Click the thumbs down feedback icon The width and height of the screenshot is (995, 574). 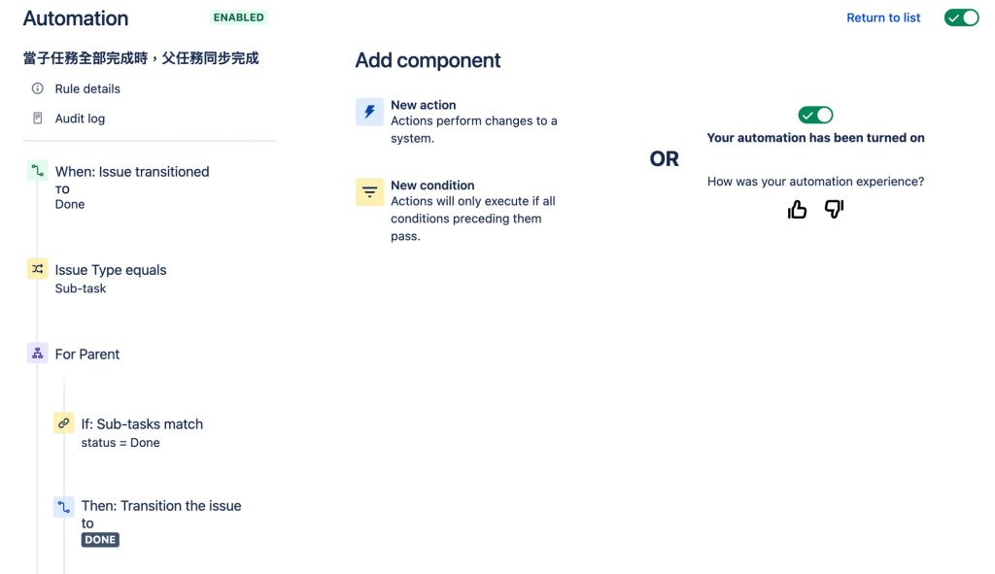point(834,209)
